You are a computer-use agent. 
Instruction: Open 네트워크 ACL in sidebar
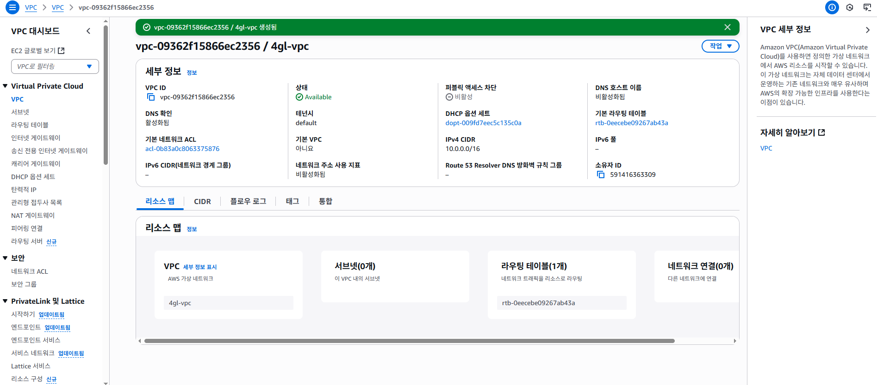[29, 271]
